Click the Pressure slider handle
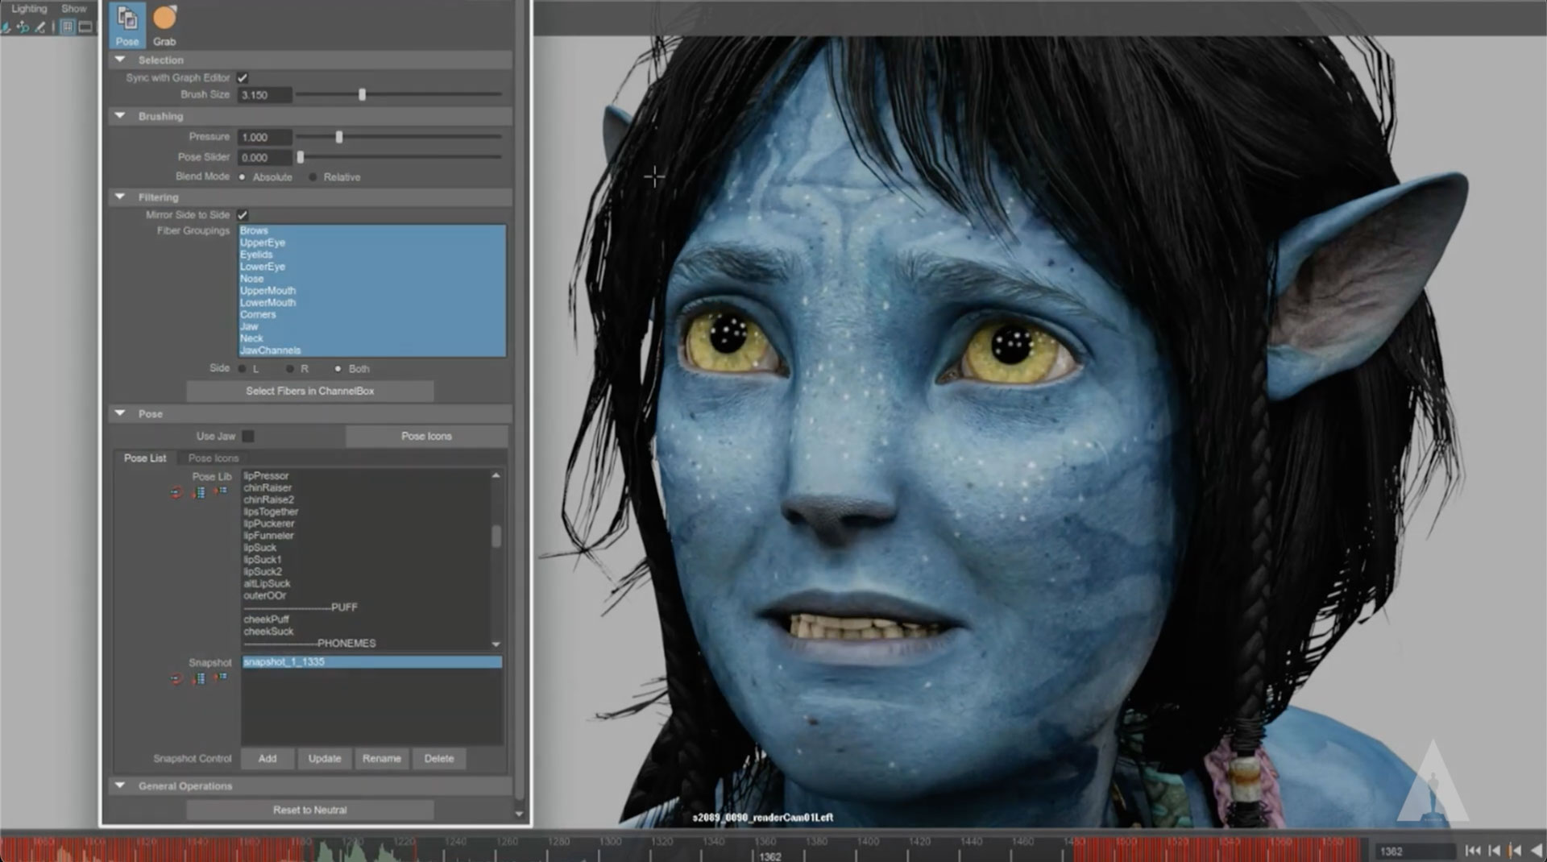 click(339, 137)
